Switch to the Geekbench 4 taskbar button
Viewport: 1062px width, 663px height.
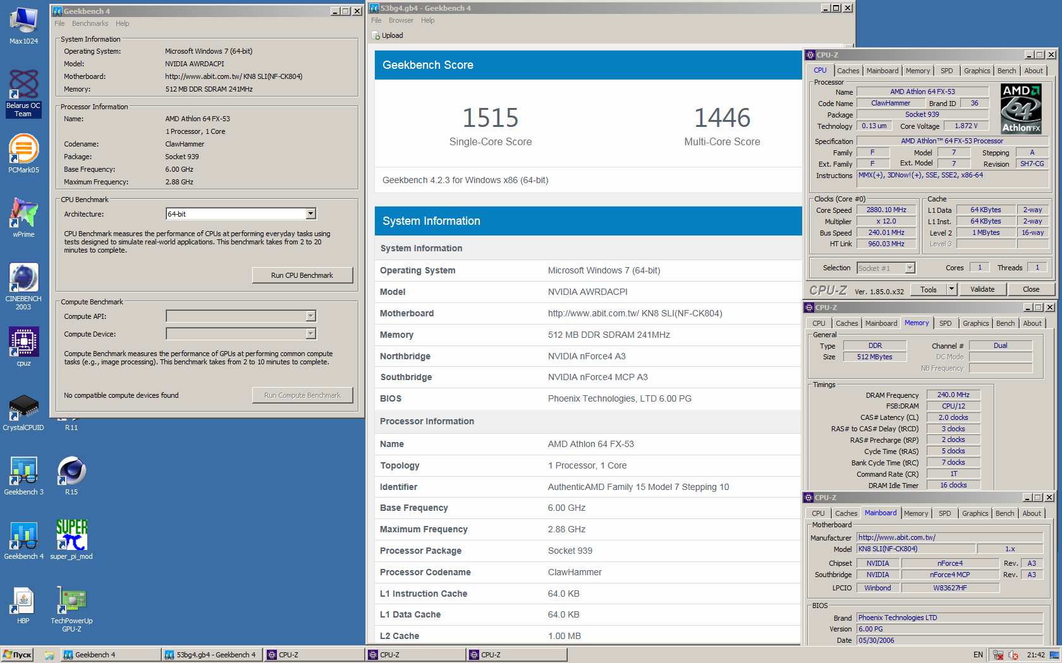(111, 655)
